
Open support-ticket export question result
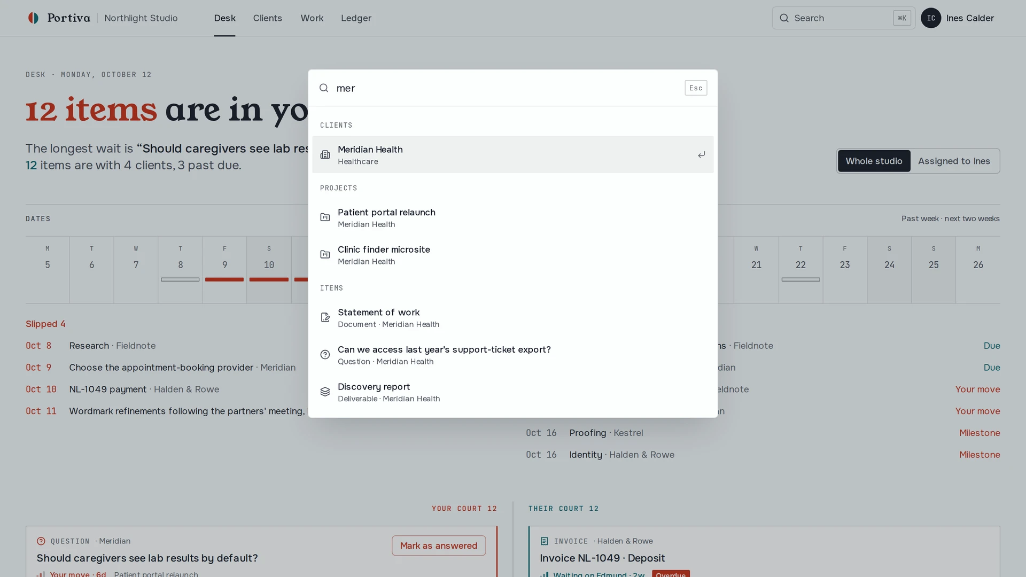512,355
